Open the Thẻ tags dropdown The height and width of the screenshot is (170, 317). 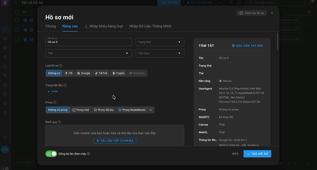[x=89, y=53]
